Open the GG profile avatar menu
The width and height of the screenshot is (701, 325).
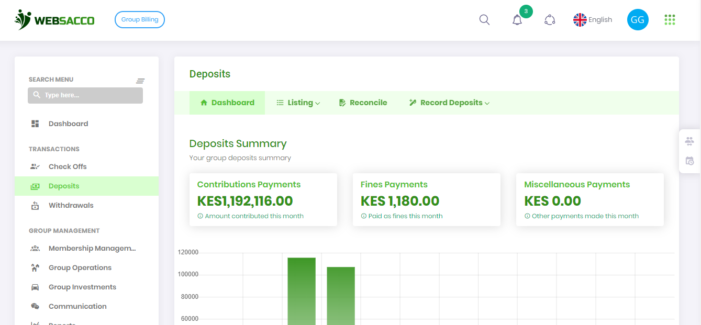tap(638, 19)
